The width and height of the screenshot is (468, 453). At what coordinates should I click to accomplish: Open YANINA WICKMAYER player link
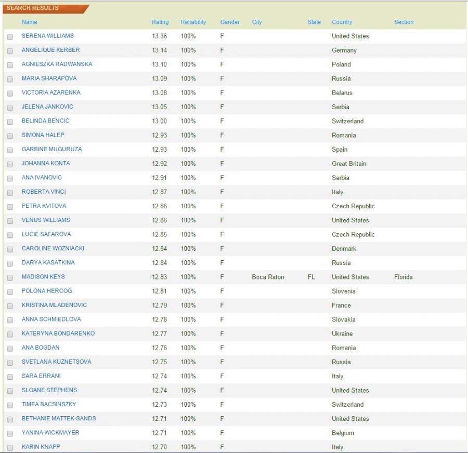click(50, 432)
